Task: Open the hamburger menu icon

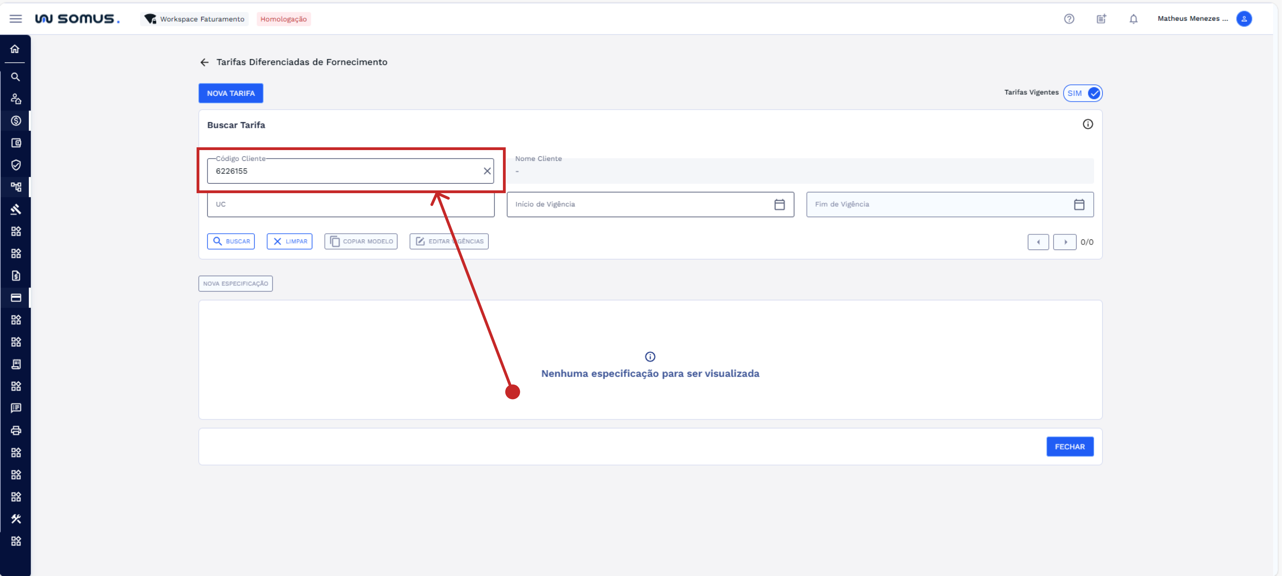Action: click(x=15, y=19)
